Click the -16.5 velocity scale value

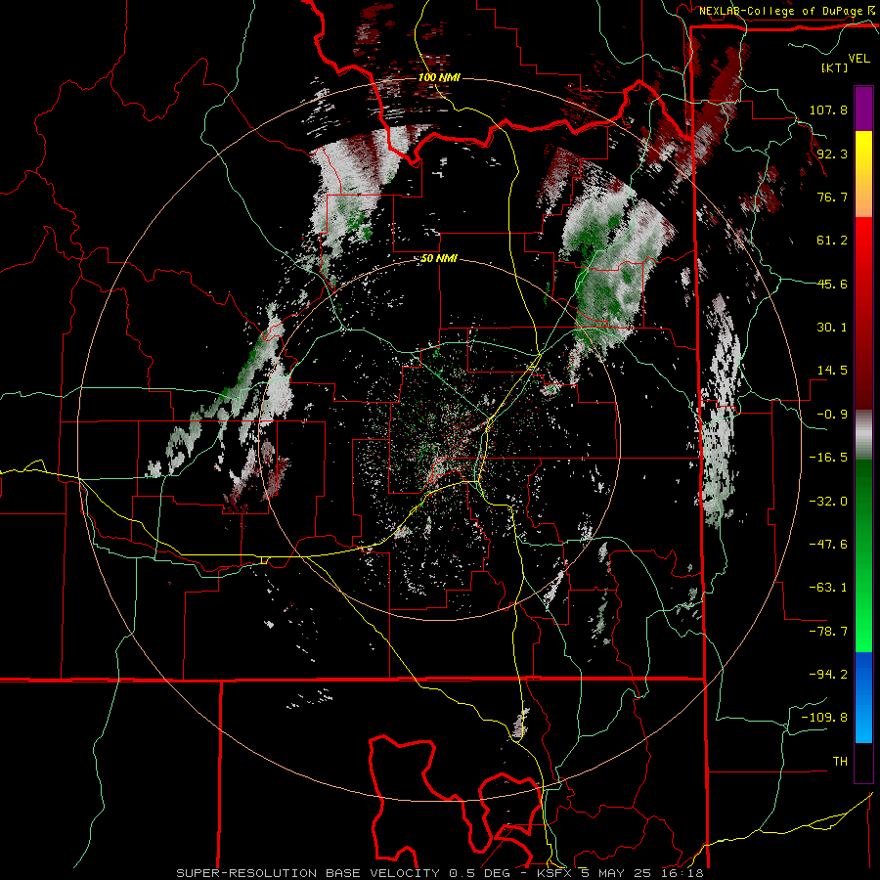[828, 458]
